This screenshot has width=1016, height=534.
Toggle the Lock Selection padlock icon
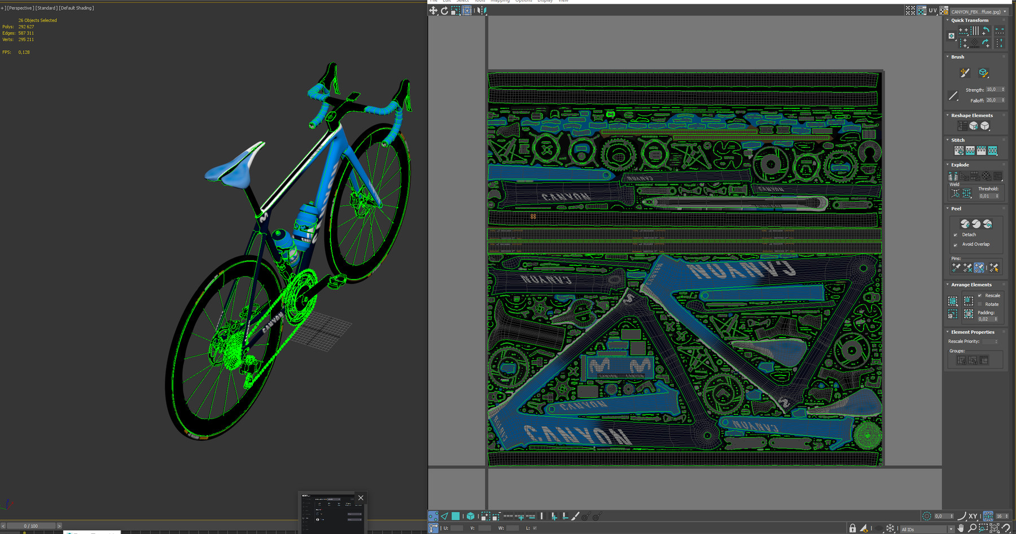coord(853,528)
